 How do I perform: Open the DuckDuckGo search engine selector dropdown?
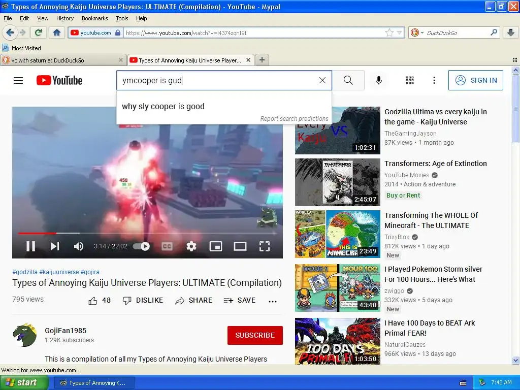click(417, 33)
